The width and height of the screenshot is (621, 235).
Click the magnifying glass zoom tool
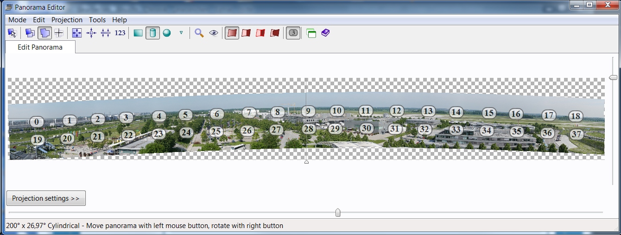pyautogui.click(x=199, y=33)
